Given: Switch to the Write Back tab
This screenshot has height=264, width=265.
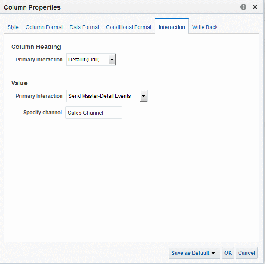Looking at the screenshot, I should [205, 27].
